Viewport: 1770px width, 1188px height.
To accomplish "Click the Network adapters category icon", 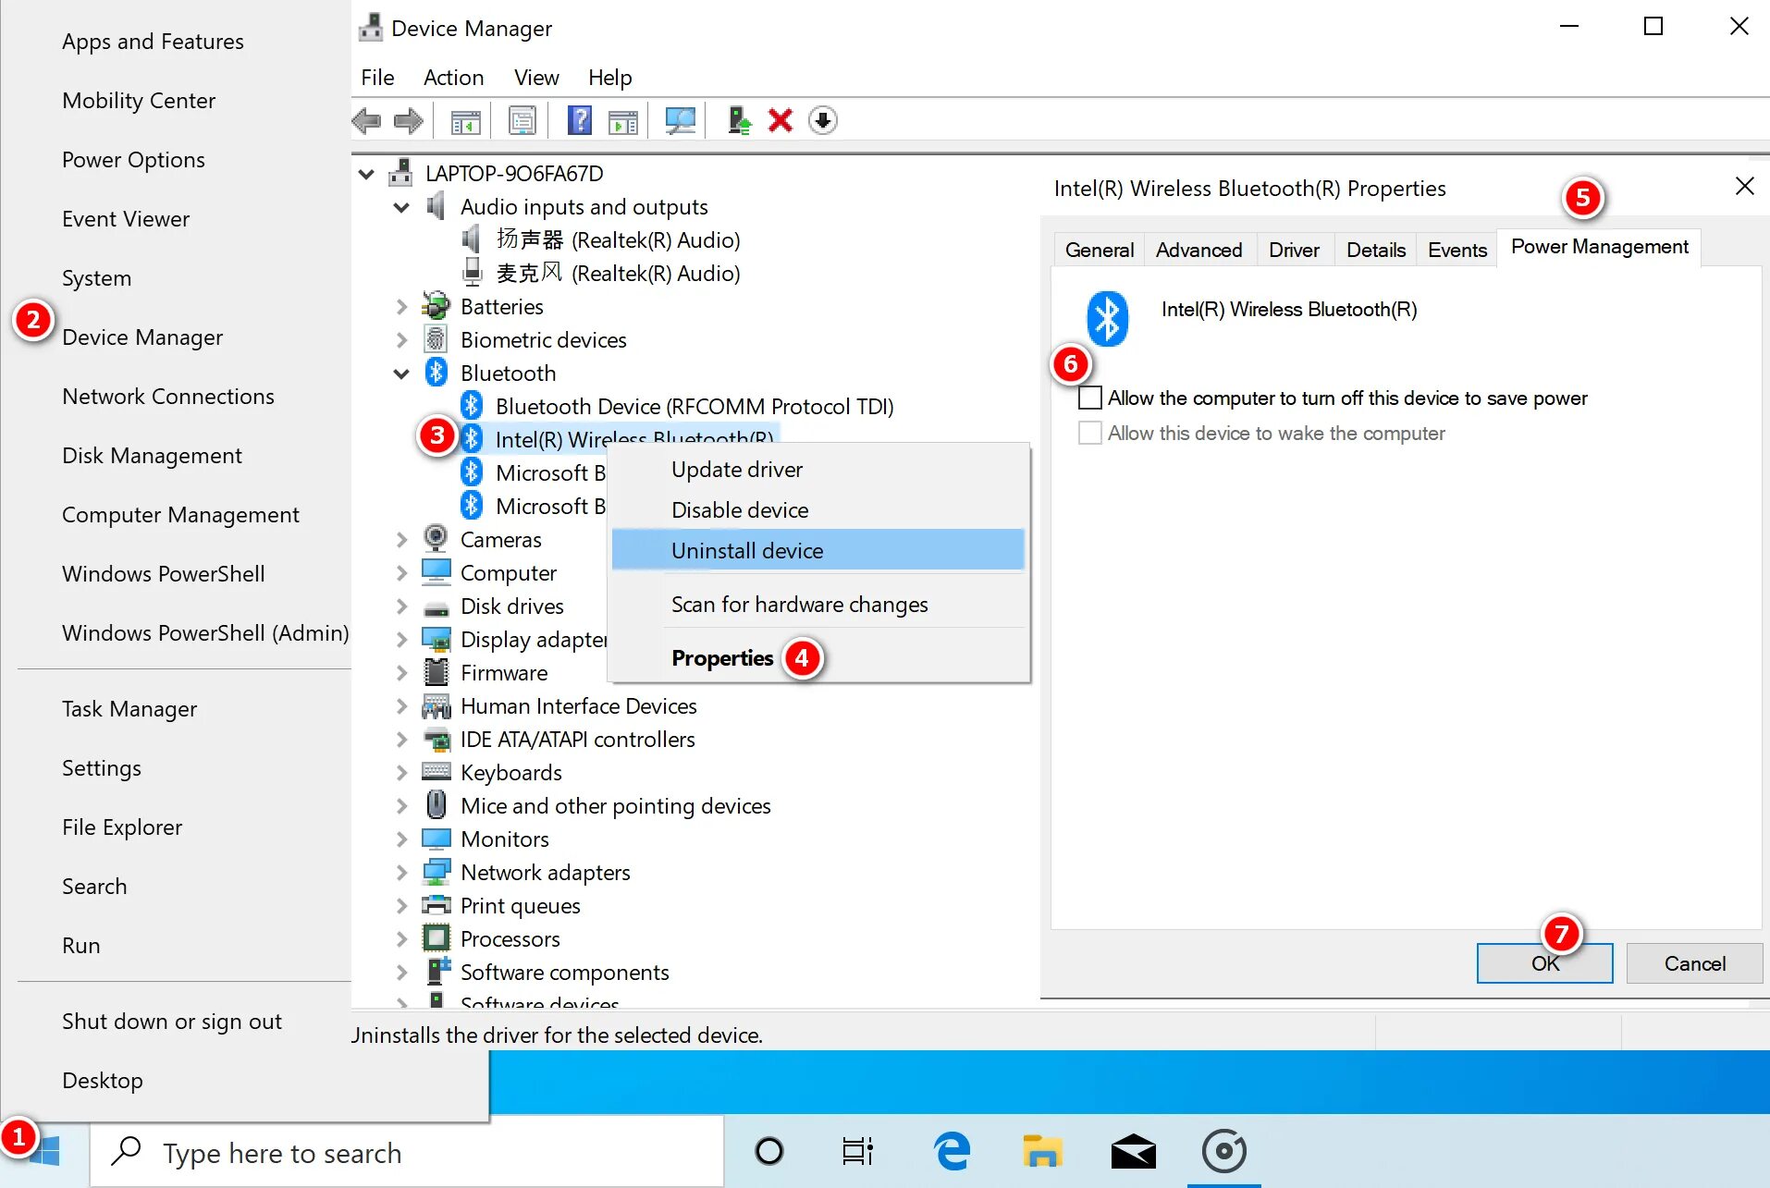I will pyautogui.click(x=436, y=872).
